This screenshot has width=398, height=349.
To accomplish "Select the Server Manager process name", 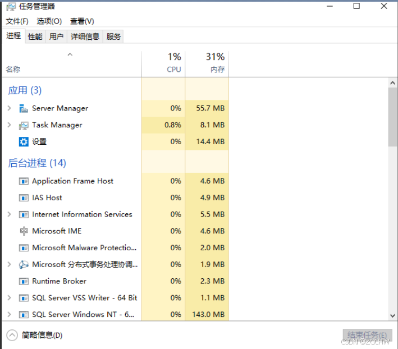I will pos(60,108).
